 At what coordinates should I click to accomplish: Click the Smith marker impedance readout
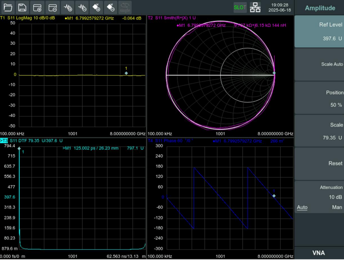260,25
